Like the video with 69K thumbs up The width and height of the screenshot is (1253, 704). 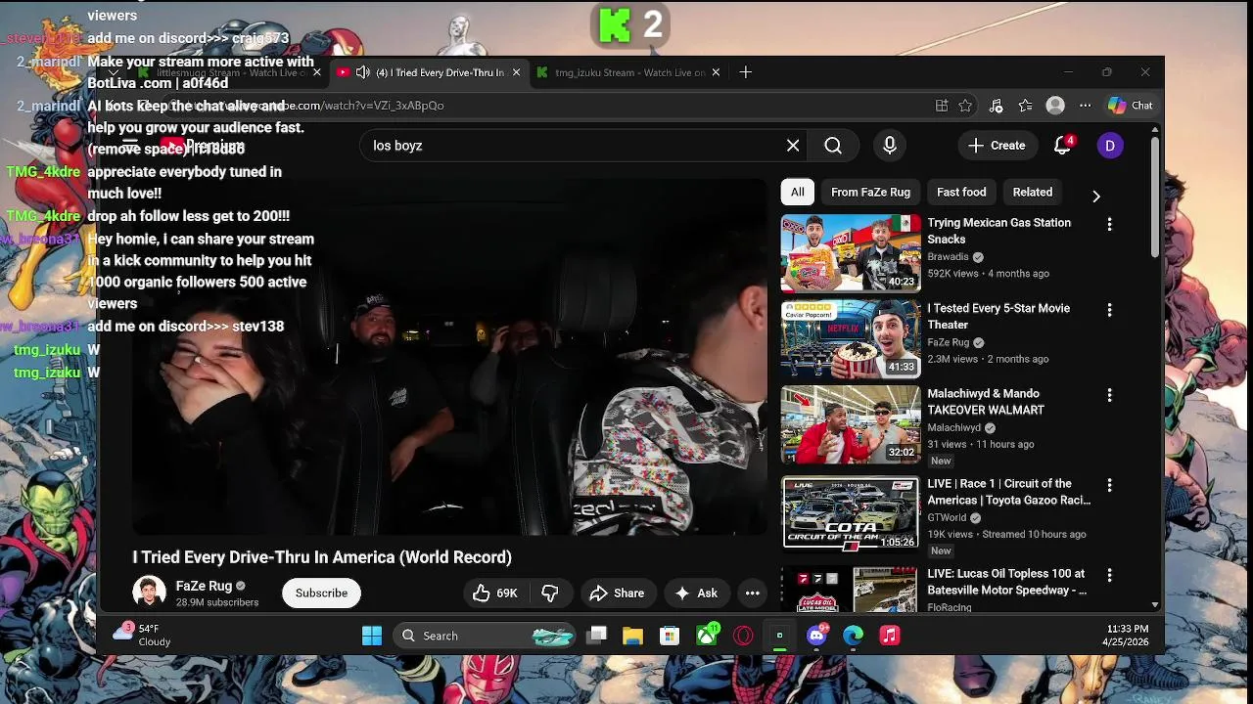click(x=495, y=593)
